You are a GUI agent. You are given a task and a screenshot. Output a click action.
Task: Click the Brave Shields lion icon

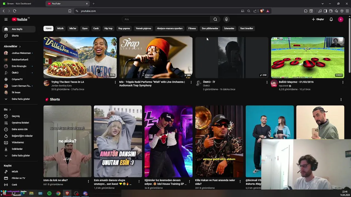[262, 11]
